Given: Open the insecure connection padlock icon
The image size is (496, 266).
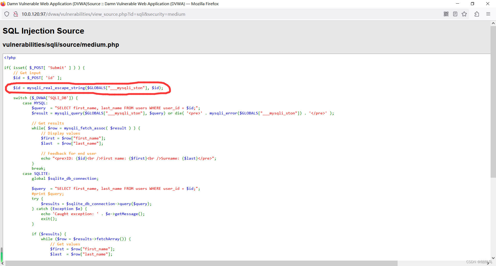Looking at the screenshot, I should point(16,14).
